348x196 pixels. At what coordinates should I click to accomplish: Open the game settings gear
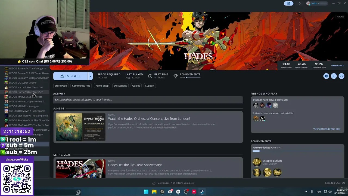coord(326,76)
